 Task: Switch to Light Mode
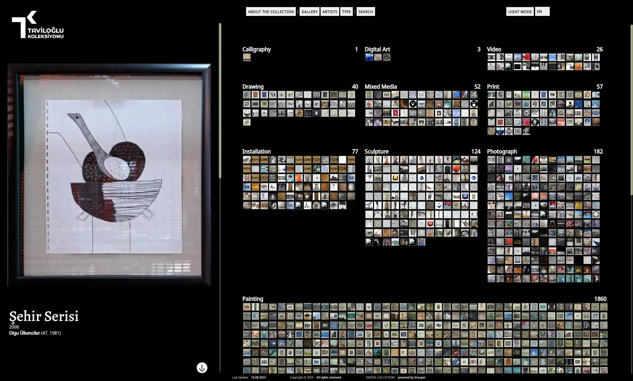click(x=520, y=12)
